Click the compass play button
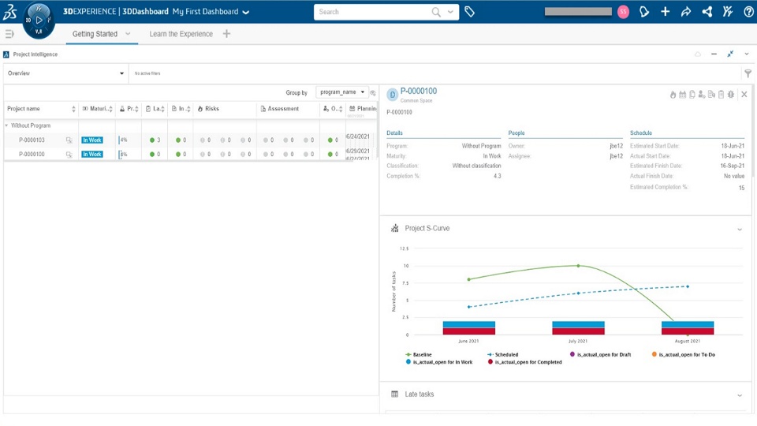 click(39, 21)
